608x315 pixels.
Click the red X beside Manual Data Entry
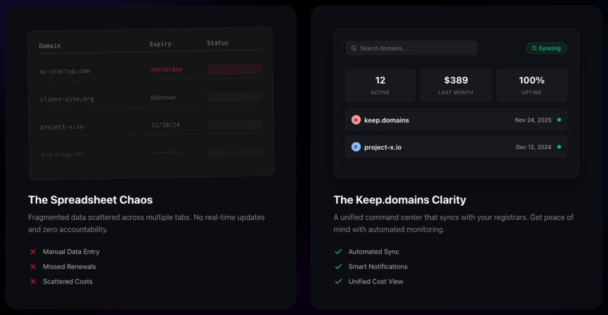click(x=33, y=252)
